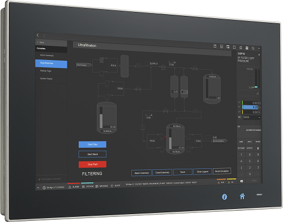Click the device home button below screen
The image size is (283, 222).
tap(242, 196)
